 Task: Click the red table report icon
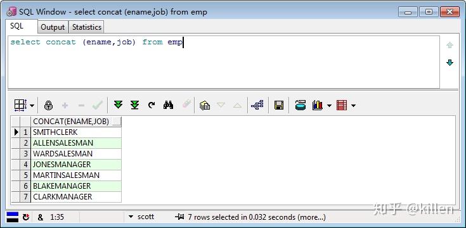(342, 105)
